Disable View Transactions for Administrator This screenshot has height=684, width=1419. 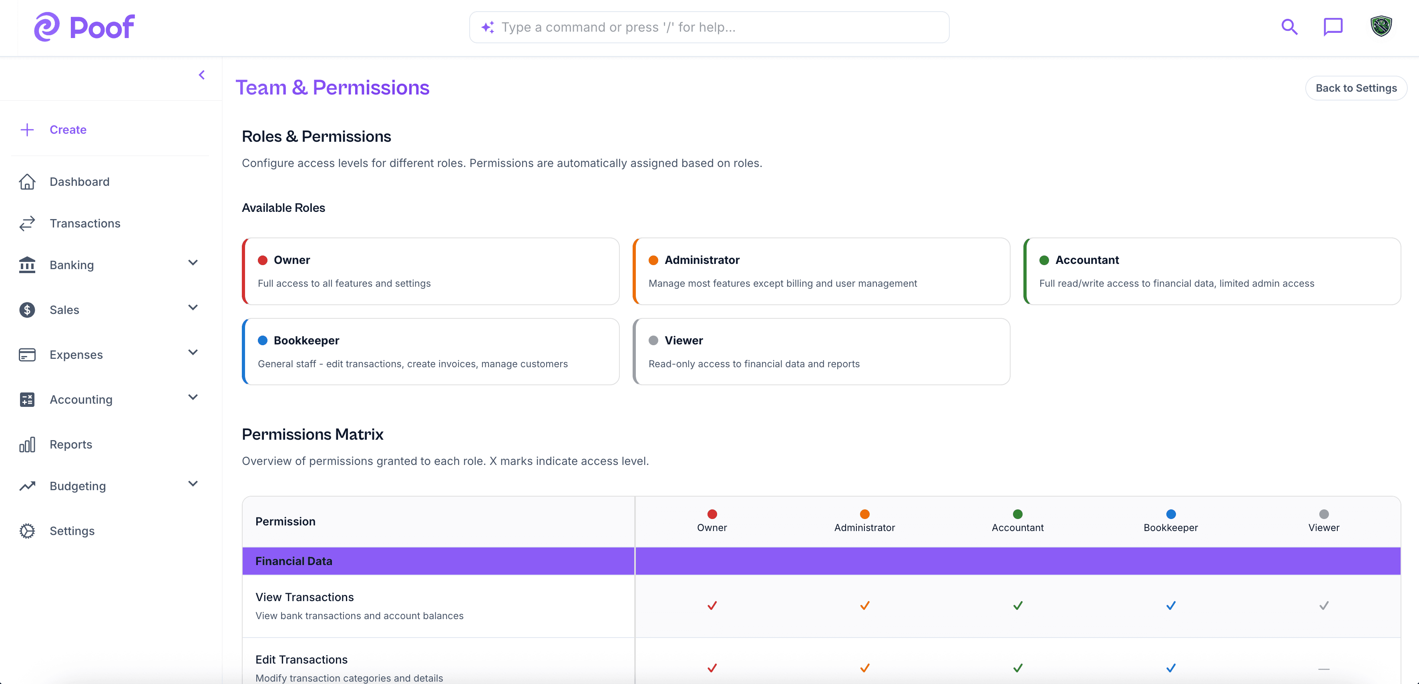pos(864,605)
